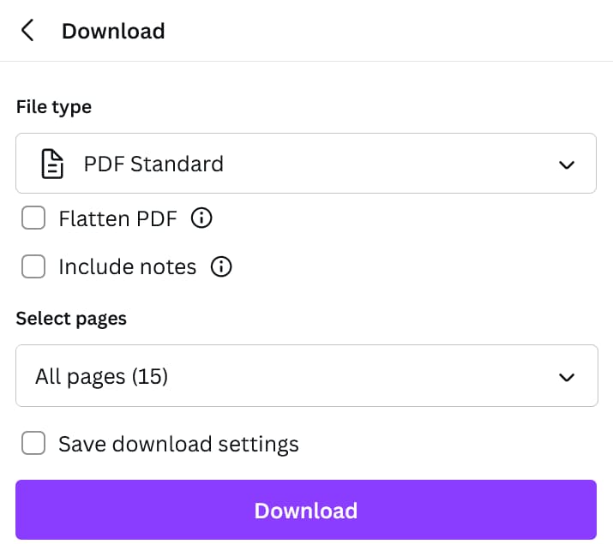Click the Save download settings label
The height and width of the screenshot is (544, 613).
[178, 444]
